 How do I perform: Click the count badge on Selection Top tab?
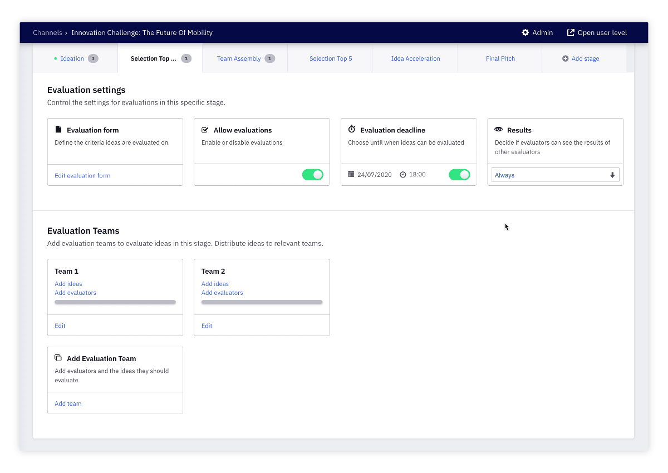click(x=186, y=58)
